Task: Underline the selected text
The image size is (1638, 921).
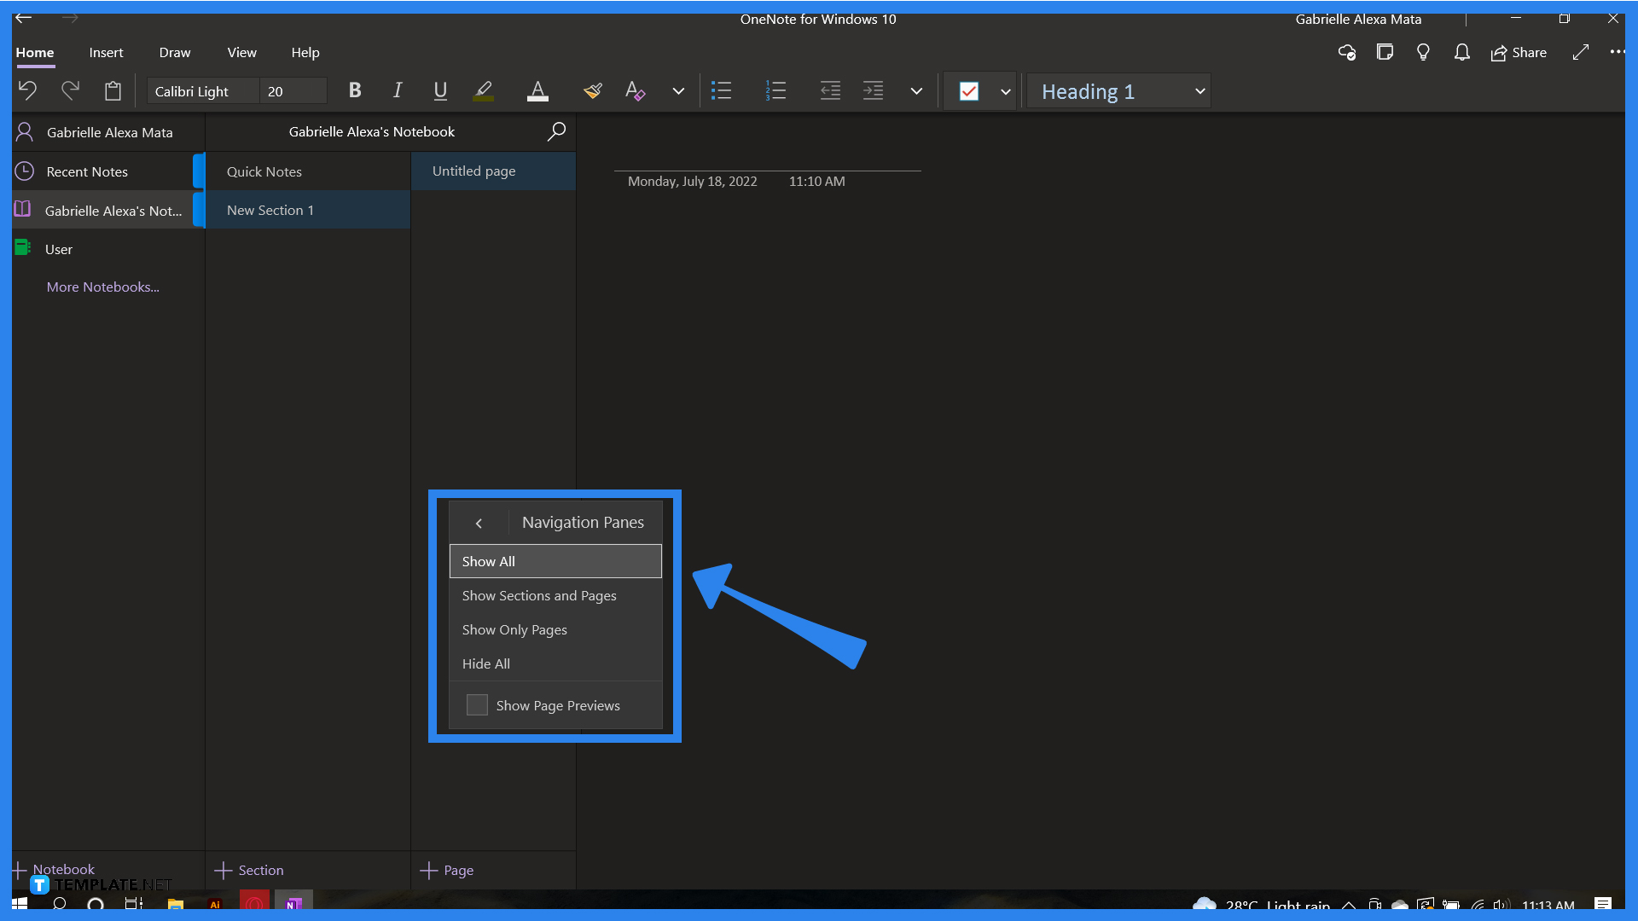Action: click(x=439, y=90)
